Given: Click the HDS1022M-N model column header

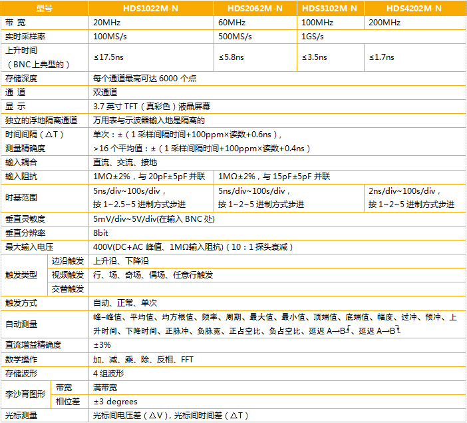Looking at the screenshot, I should coord(152,9).
